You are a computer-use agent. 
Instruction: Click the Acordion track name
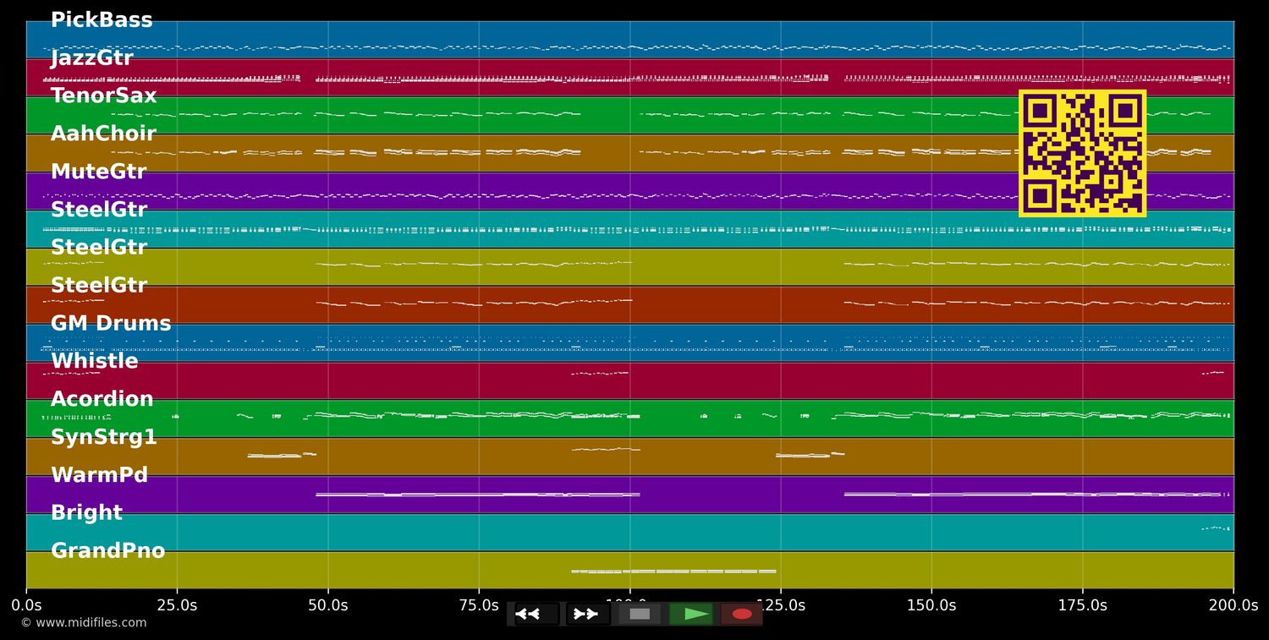[x=102, y=400]
